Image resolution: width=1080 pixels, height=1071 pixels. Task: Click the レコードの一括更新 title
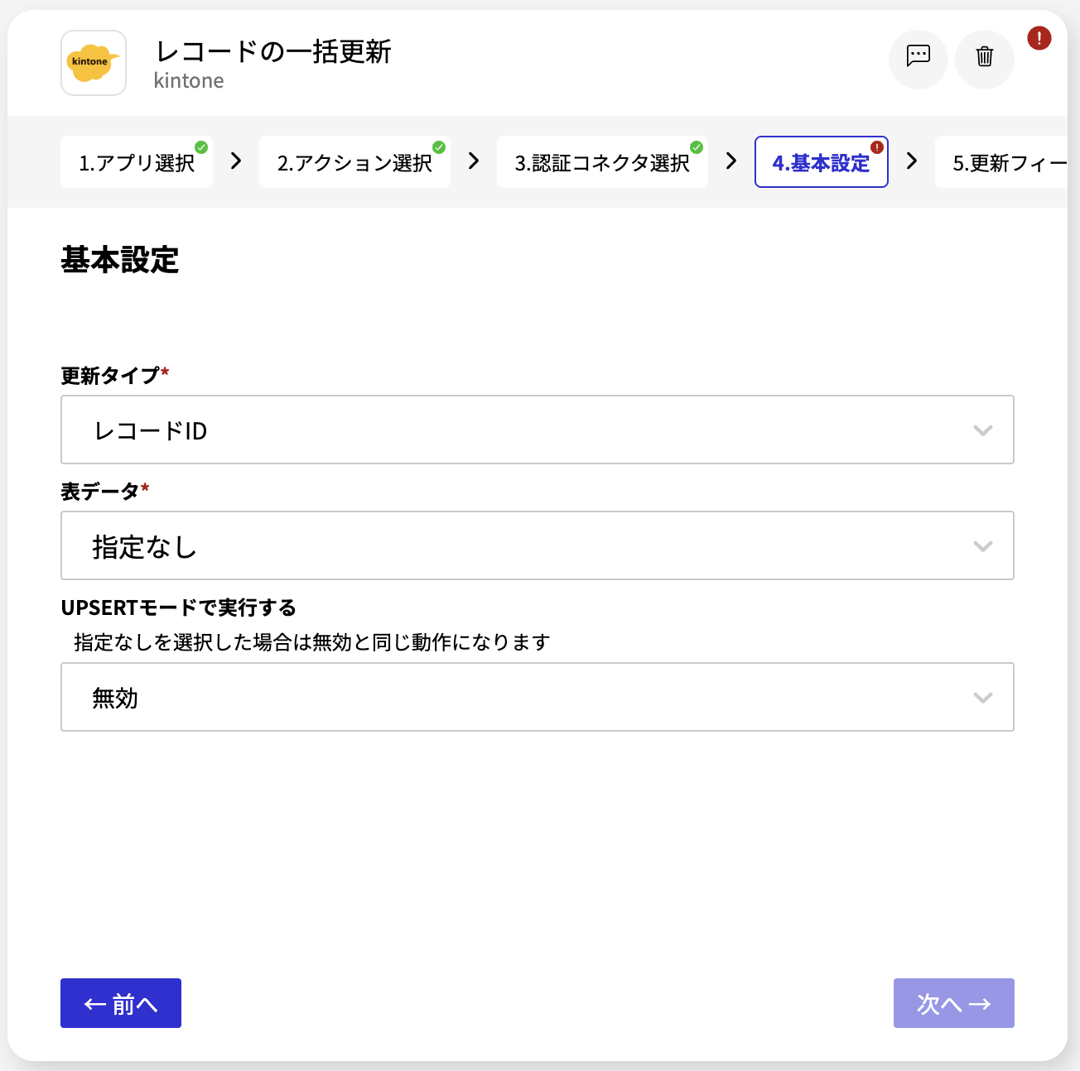[273, 51]
